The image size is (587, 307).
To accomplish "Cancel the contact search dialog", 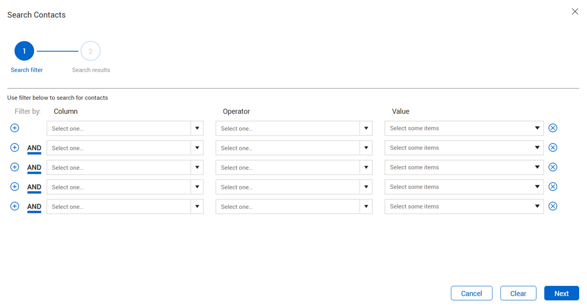I will (x=472, y=293).
